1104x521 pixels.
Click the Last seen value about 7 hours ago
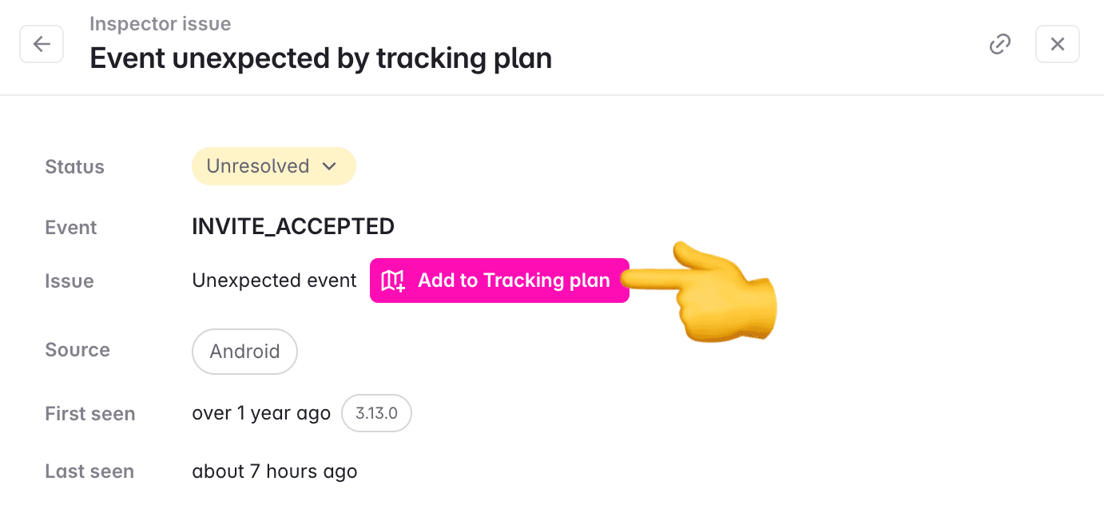click(275, 471)
